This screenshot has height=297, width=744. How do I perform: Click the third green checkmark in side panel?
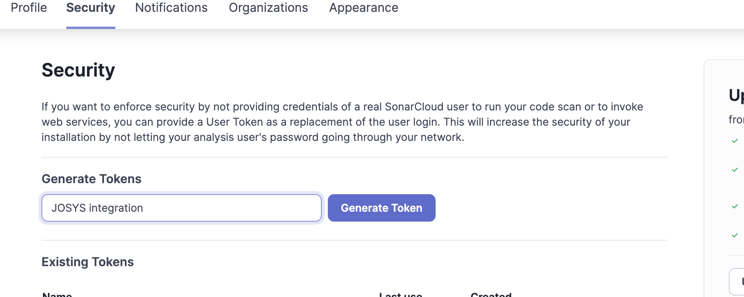coord(735,206)
